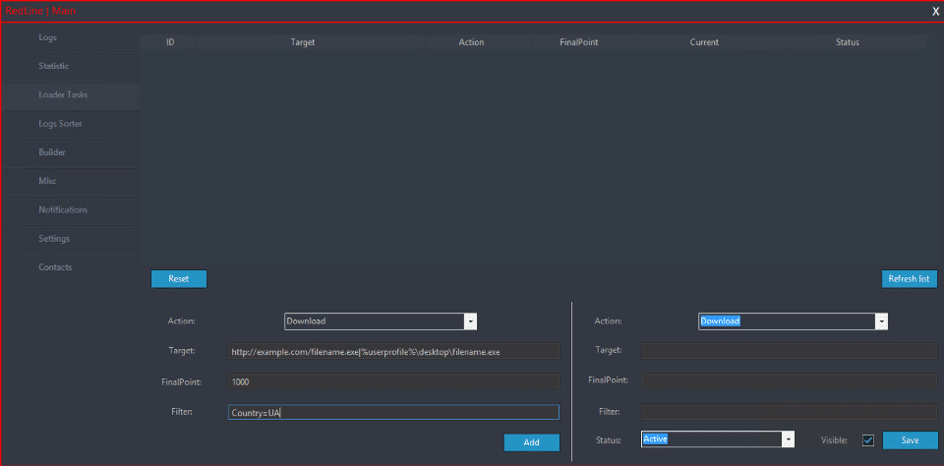Click the Refresh list button
Screen dimensions: 944x466
tap(909, 279)
